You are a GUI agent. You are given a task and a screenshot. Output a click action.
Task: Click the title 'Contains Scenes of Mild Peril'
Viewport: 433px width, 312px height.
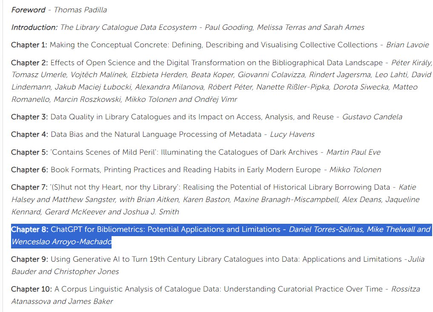click(184, 152)
